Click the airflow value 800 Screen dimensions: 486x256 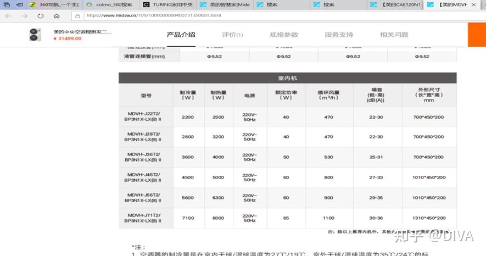328,177
